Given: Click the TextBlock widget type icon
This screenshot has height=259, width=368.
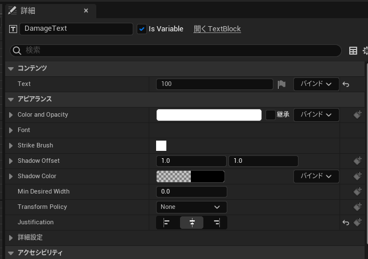Looking at the screenshot, I should [13, 29].
